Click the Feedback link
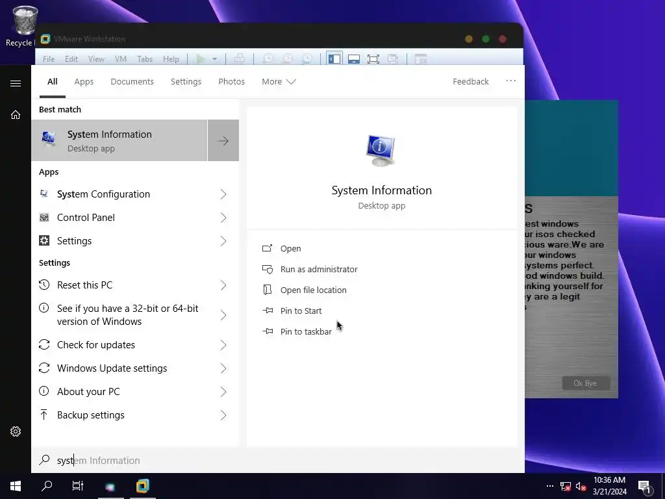This screenshot has width=665, height=499. [470, 81]
